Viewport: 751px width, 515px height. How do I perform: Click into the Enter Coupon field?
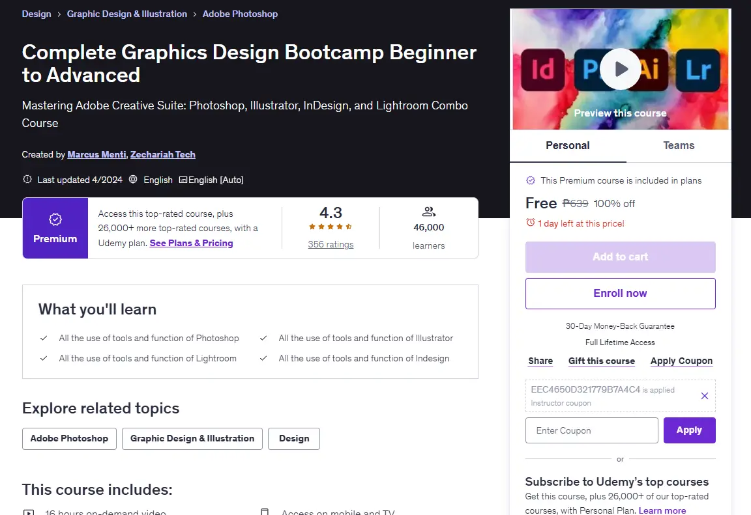point(591,430)
